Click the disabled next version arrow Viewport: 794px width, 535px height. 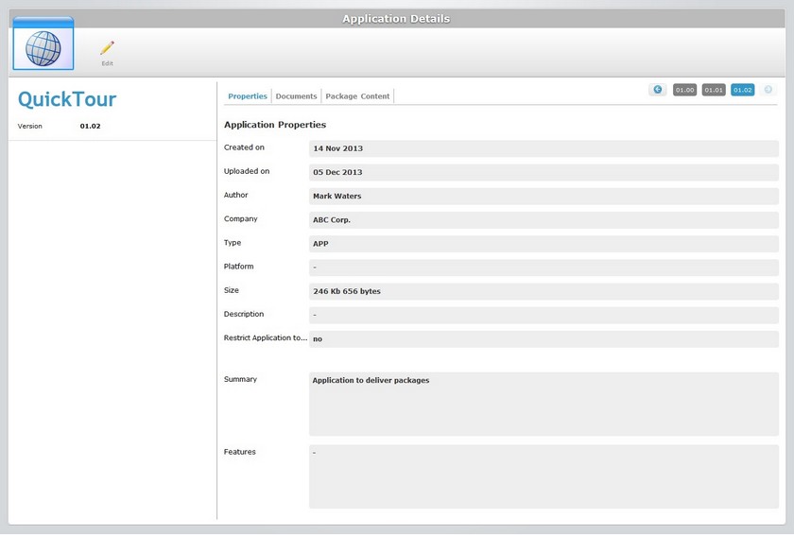[x=768, y=90]
